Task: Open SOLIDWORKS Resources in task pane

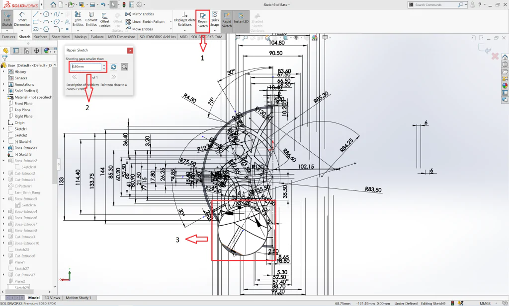Action: pyautogui.click(x=505, y=58)
